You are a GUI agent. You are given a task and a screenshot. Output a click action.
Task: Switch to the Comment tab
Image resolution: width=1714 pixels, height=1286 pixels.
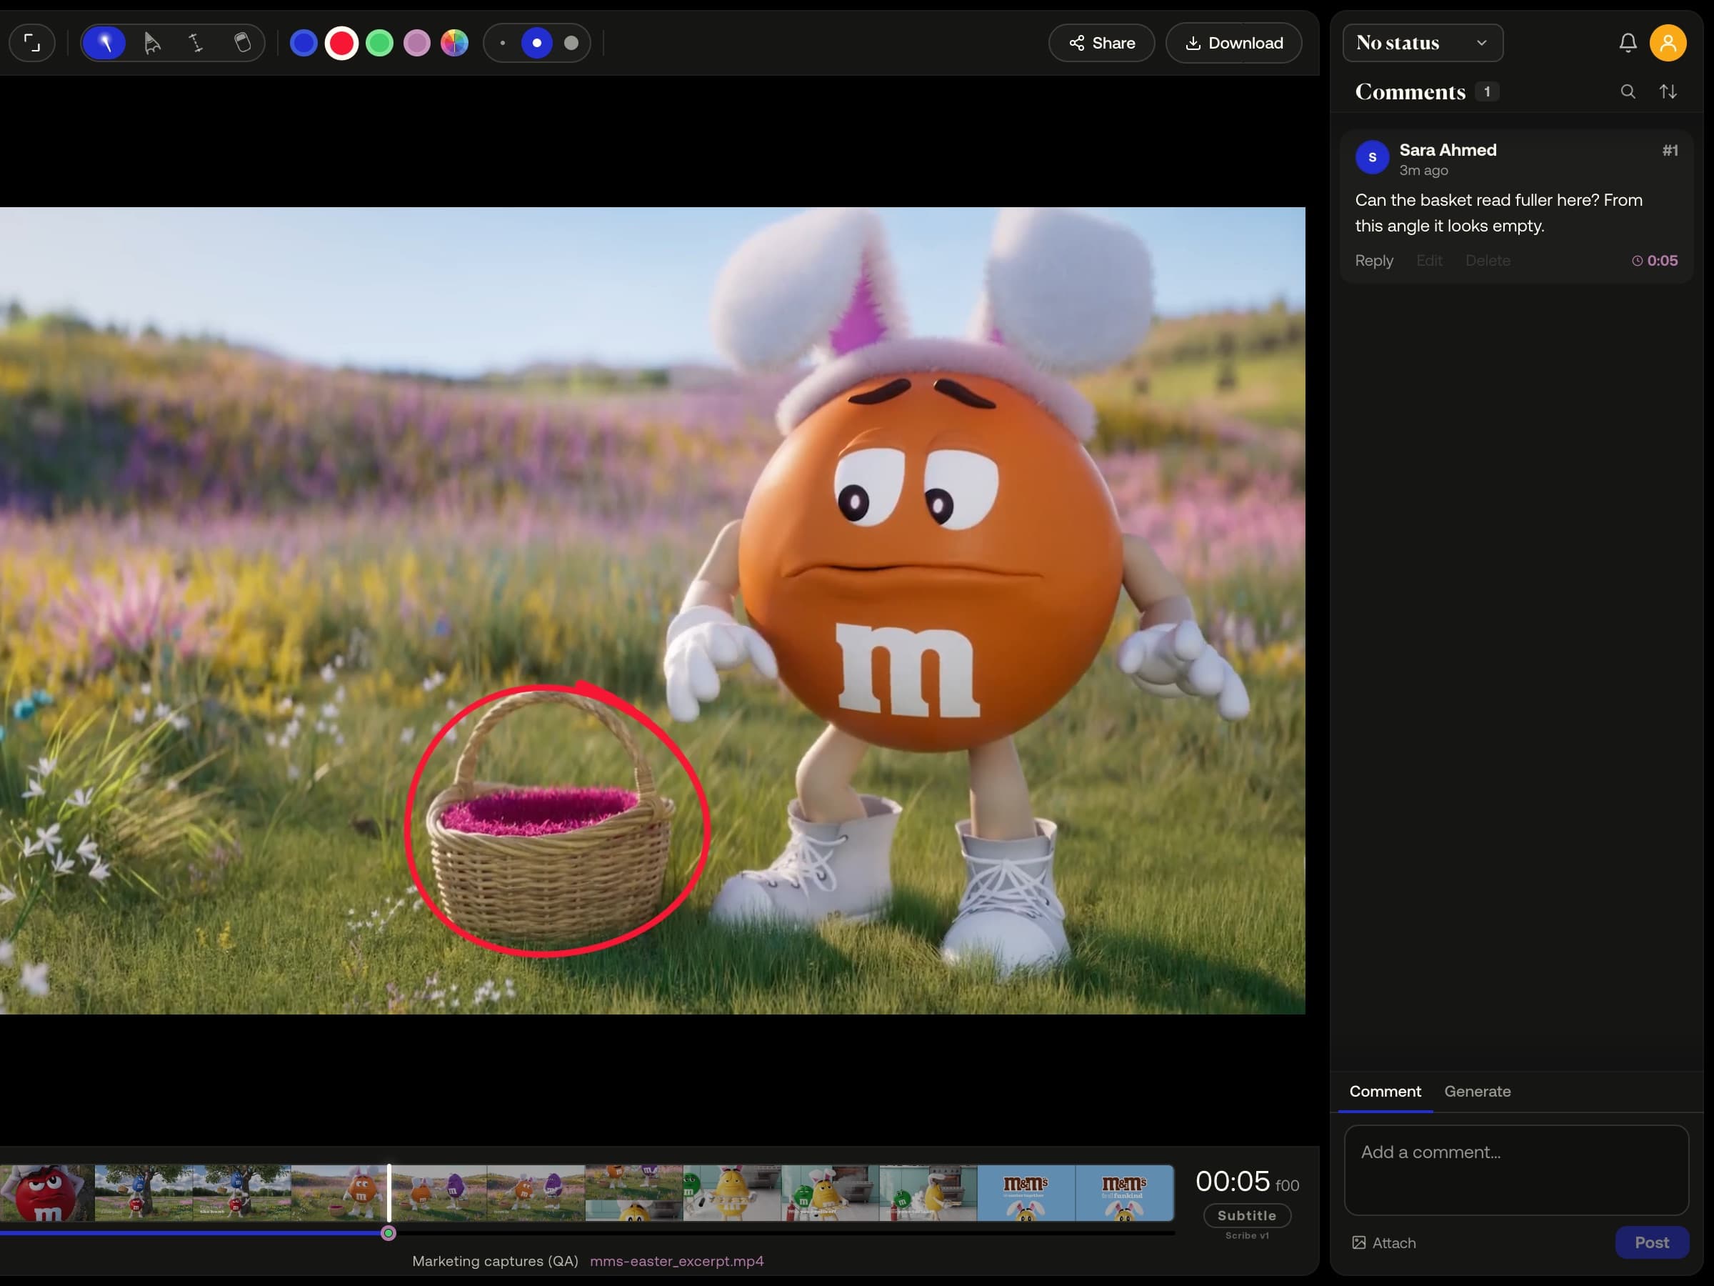[1385, 1092]
